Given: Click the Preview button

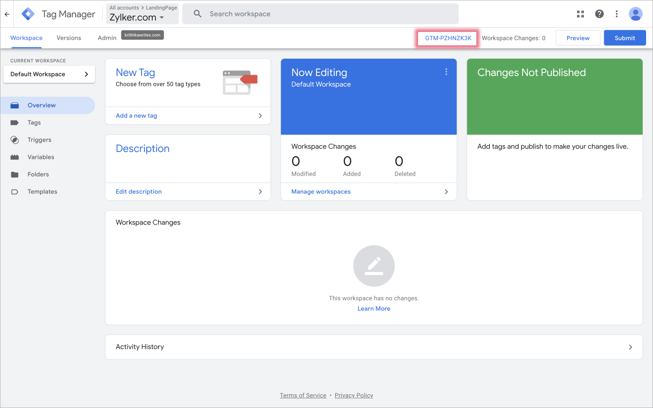Looking at the screenshot, I should [x=577, y=38].
